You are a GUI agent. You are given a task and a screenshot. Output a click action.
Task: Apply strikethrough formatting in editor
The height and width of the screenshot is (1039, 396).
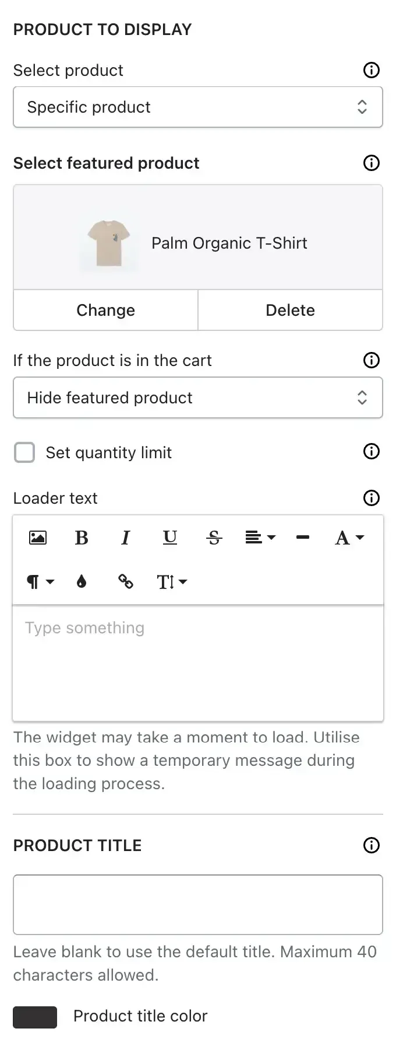214,537
